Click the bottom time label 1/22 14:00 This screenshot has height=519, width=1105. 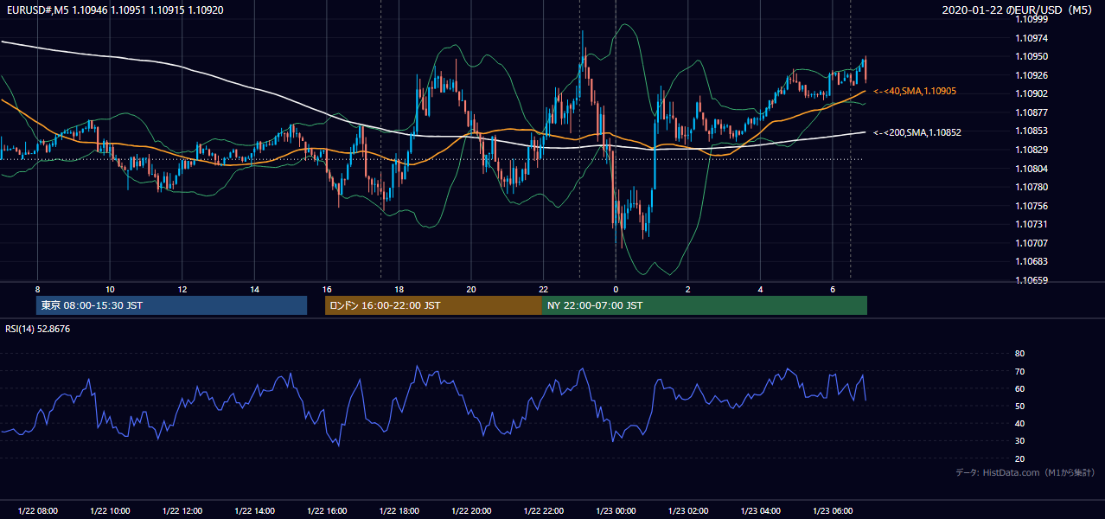254,511
